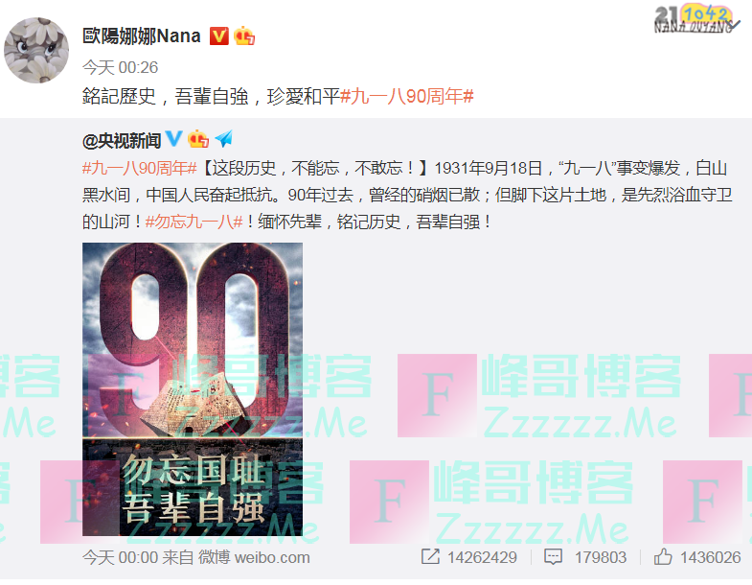The height and width of the screenshot is (585, 752).
Task: Open #九一八90周年# hashtag in the reposted text
Action: click(140, 168)
